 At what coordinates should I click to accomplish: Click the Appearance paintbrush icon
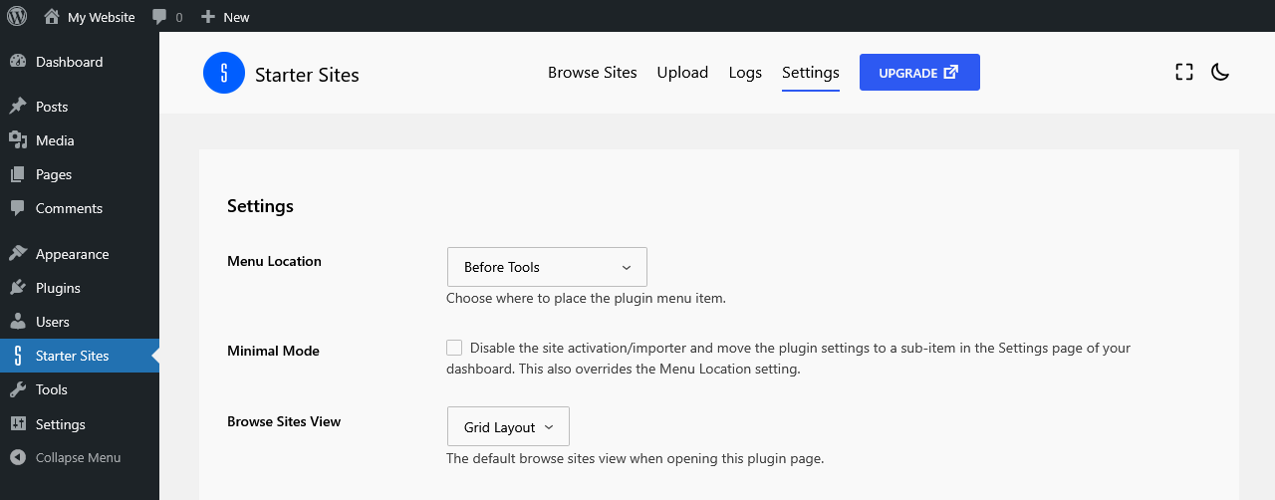coord(18,254)
